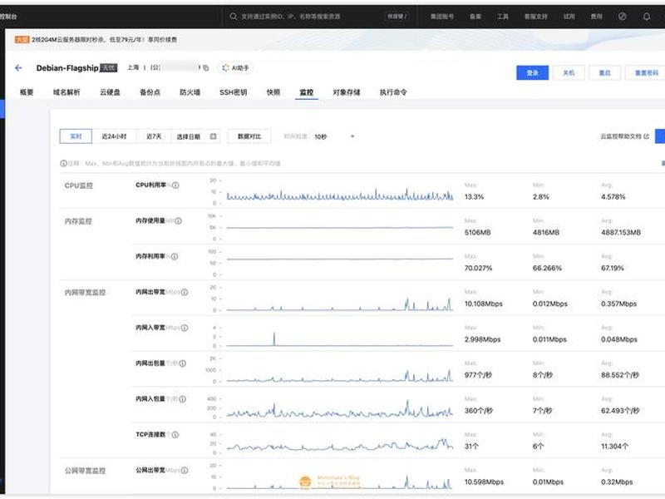
Task: Click the CPU Max value 13.3%
Action: [x=474, y=197]
